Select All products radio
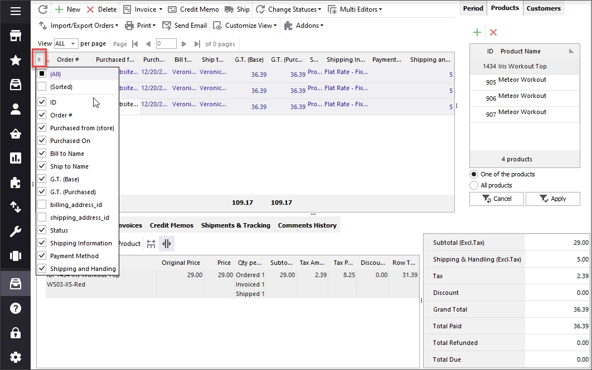This screenshot has width=592, height=370. [473, 185]
